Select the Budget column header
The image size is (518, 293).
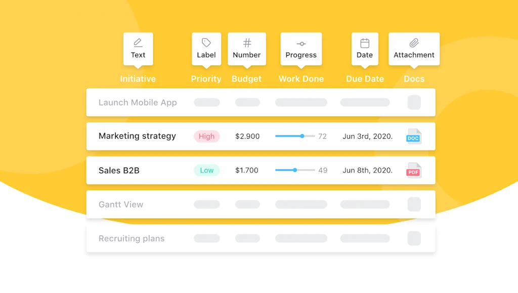point(247,79)
